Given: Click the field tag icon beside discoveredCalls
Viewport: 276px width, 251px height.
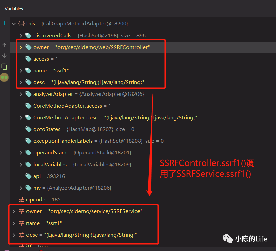Looking at the screenshot, I should 28,36.
